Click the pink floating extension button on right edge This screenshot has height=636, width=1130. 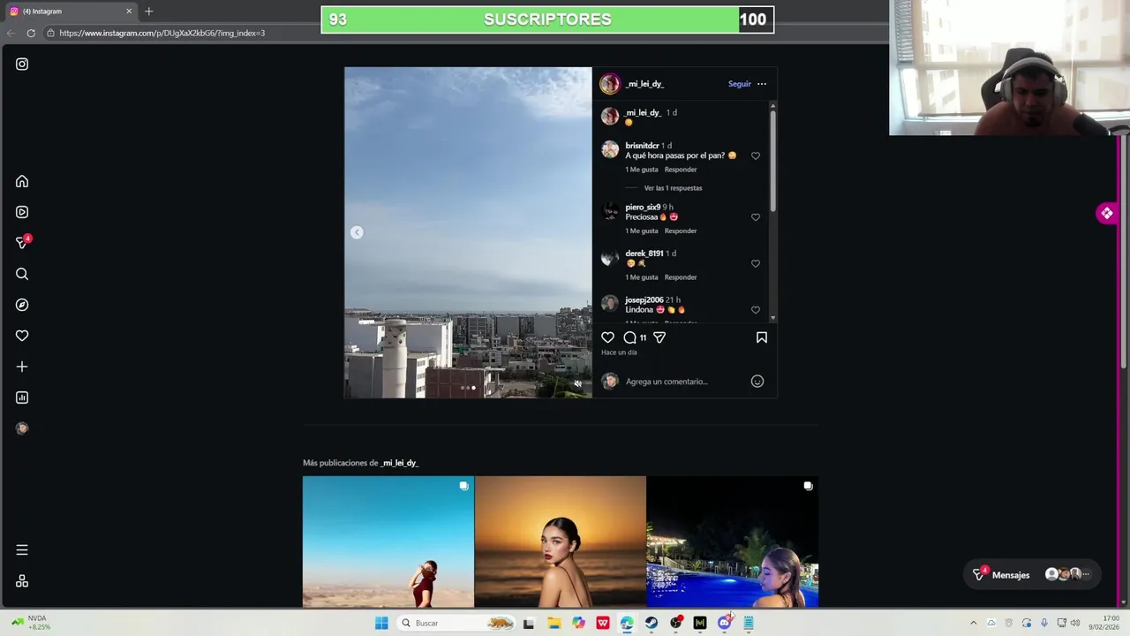(x=1107, y=213)
